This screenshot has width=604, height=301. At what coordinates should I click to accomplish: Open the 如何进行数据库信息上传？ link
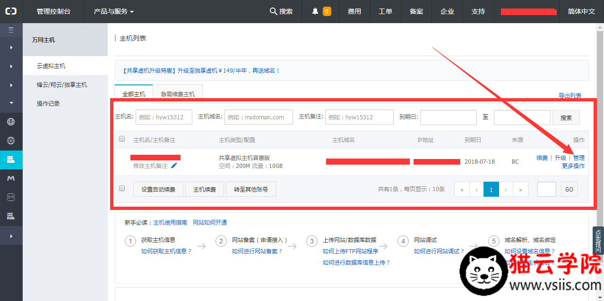pyautogui.click(x=356, y=263)
